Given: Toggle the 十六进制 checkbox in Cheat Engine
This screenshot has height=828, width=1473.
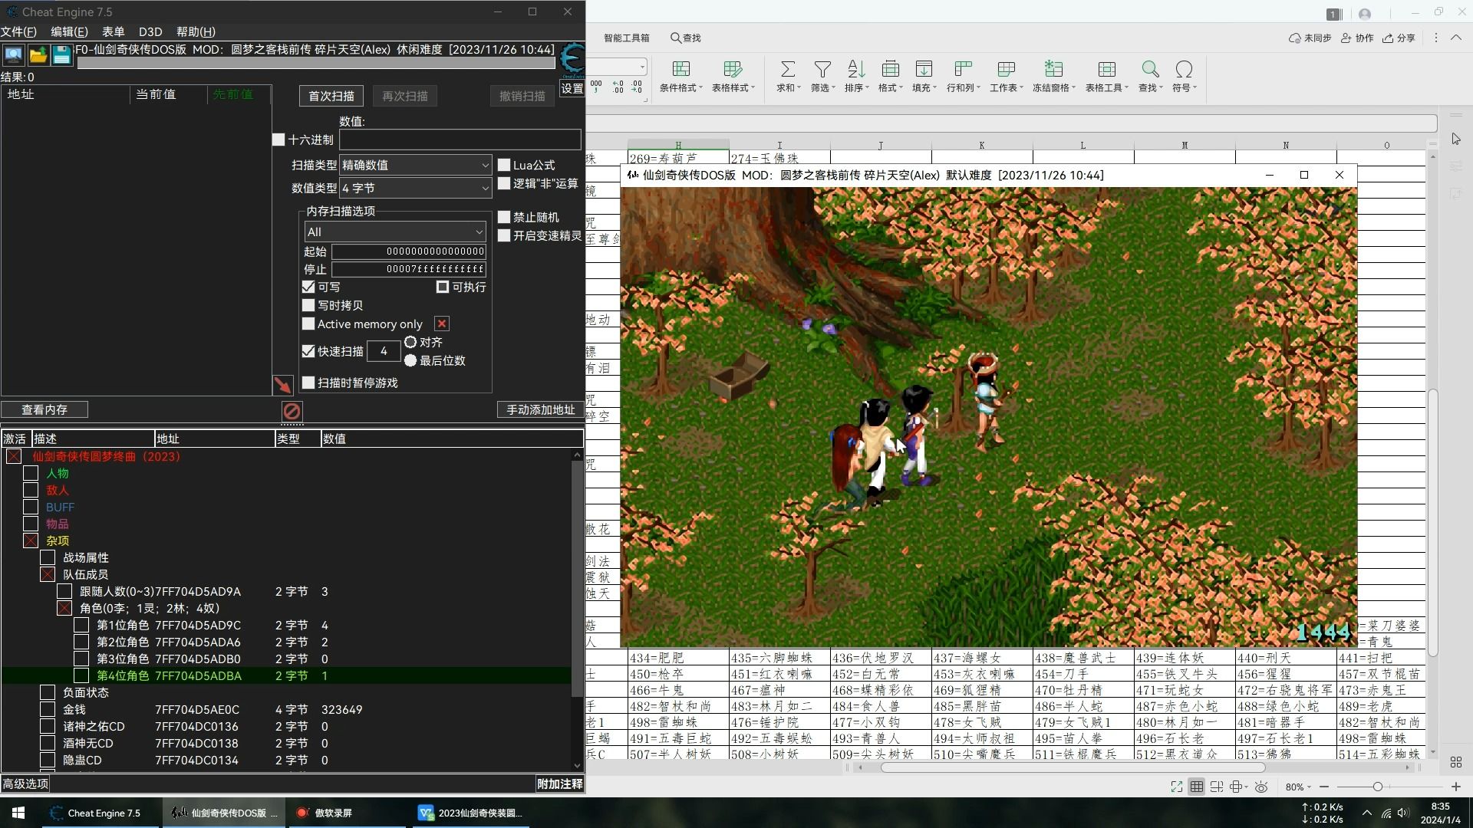Looking at the screenshot, I should (280, 140).
